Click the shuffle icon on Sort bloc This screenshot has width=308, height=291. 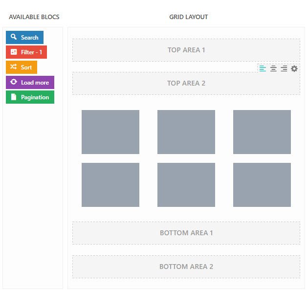13,67
